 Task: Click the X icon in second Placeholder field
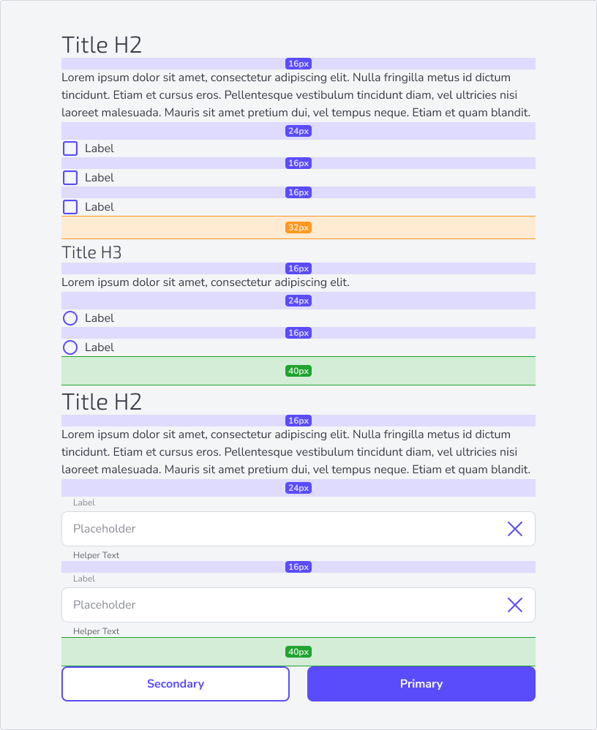pos(514,605)
